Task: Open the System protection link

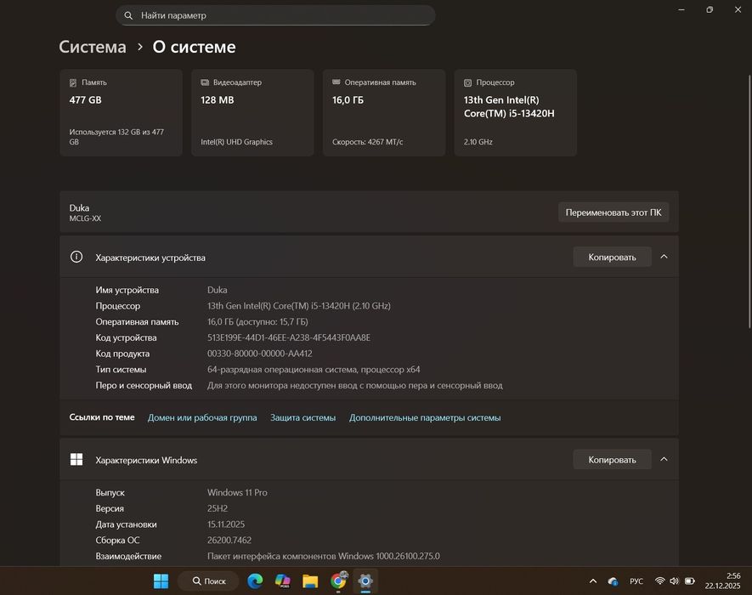Action: click(x=302, y=417)
